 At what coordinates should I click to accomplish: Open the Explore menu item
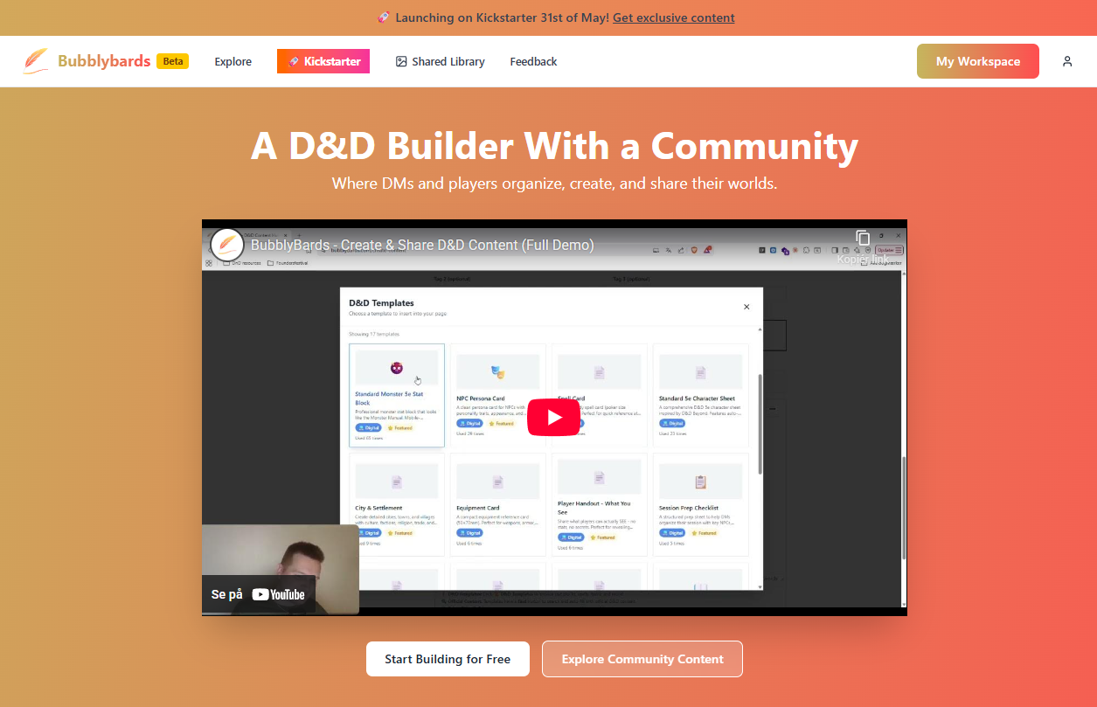point(233,61)
